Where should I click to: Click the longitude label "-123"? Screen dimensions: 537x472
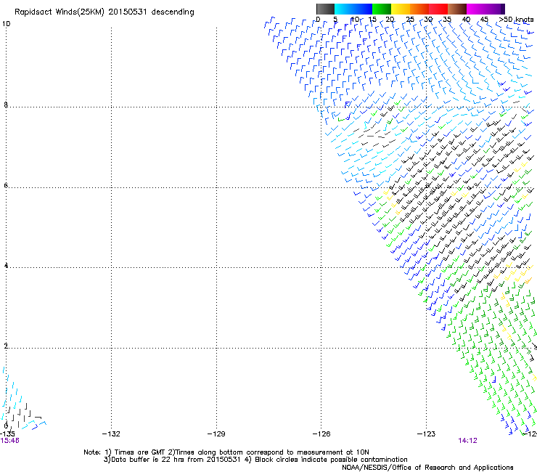[x=427, y=434]
